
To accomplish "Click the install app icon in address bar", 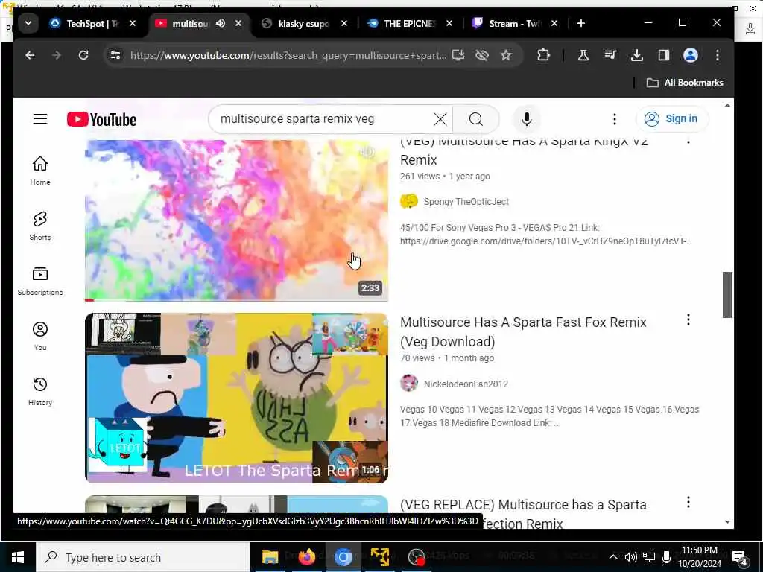I will pos(458,55).
